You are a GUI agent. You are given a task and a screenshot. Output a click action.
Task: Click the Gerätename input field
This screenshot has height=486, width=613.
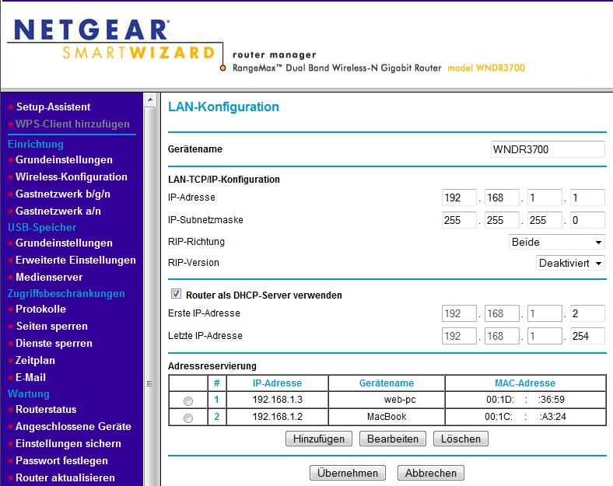click(x=548, y=149)
